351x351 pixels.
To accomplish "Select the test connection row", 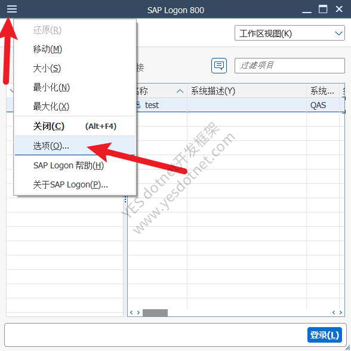I will point(236,105).
